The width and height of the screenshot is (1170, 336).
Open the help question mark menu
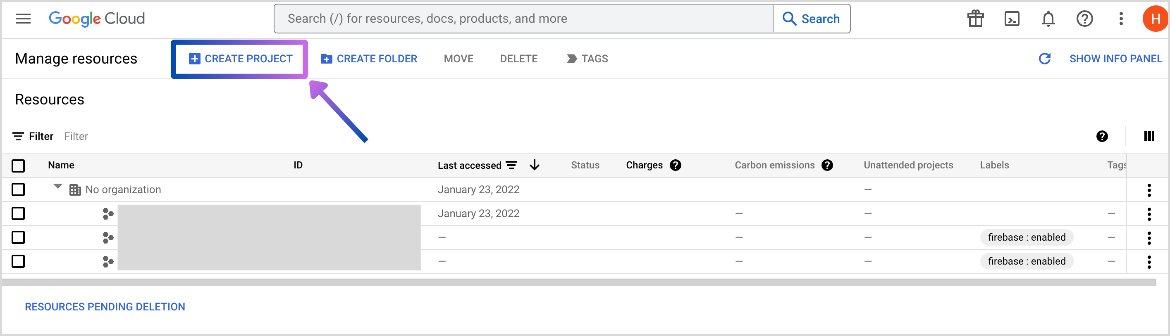click(x=1084, y=19)
